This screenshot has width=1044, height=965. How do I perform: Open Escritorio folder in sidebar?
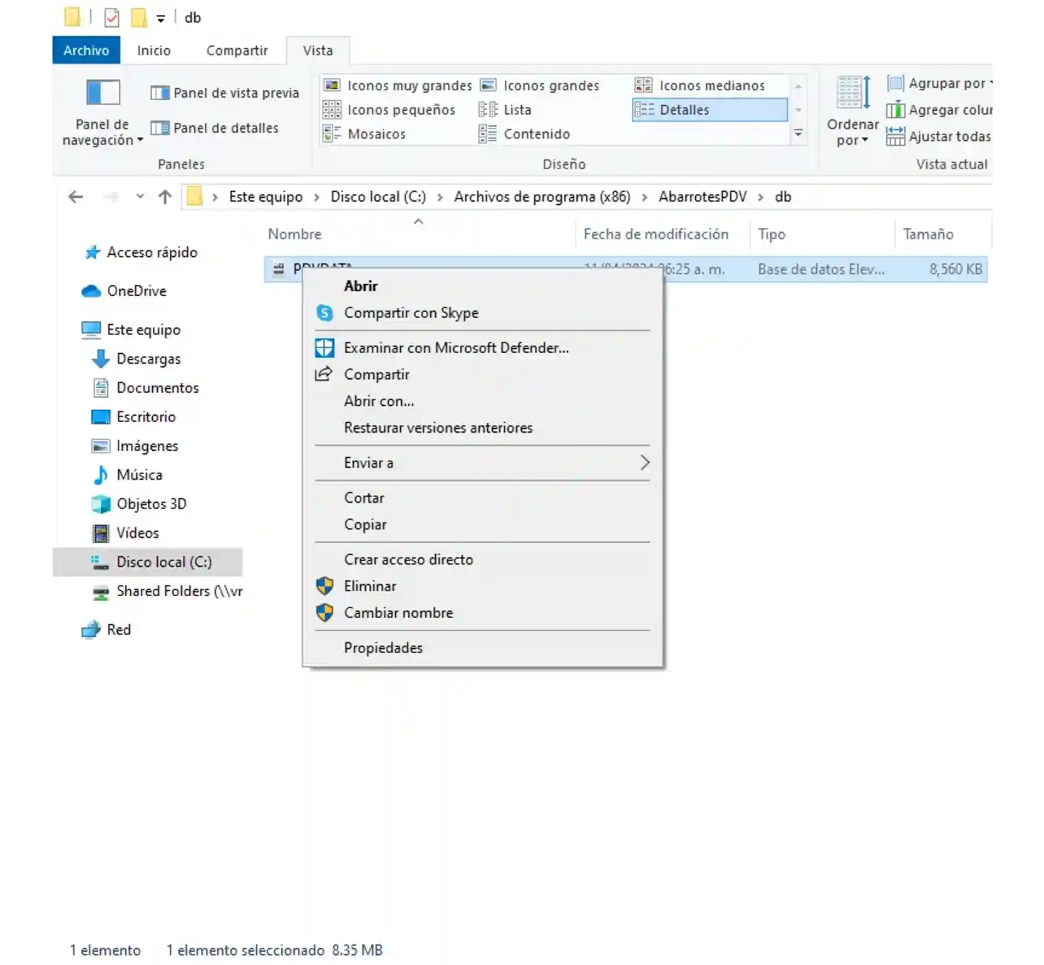coord(134,417)
